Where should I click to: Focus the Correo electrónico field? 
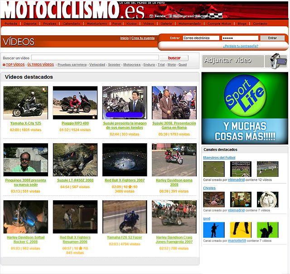(201, 38)
